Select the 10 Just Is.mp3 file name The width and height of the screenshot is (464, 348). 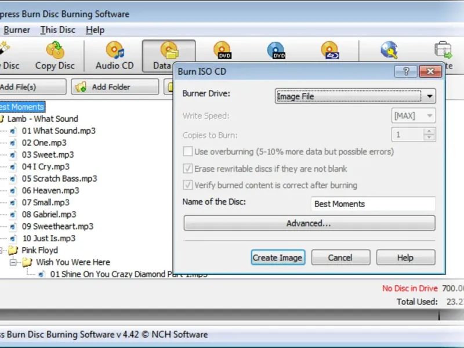point(49,238)
